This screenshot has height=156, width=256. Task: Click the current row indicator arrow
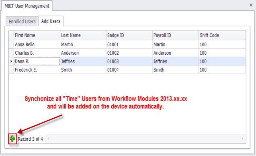11,61
